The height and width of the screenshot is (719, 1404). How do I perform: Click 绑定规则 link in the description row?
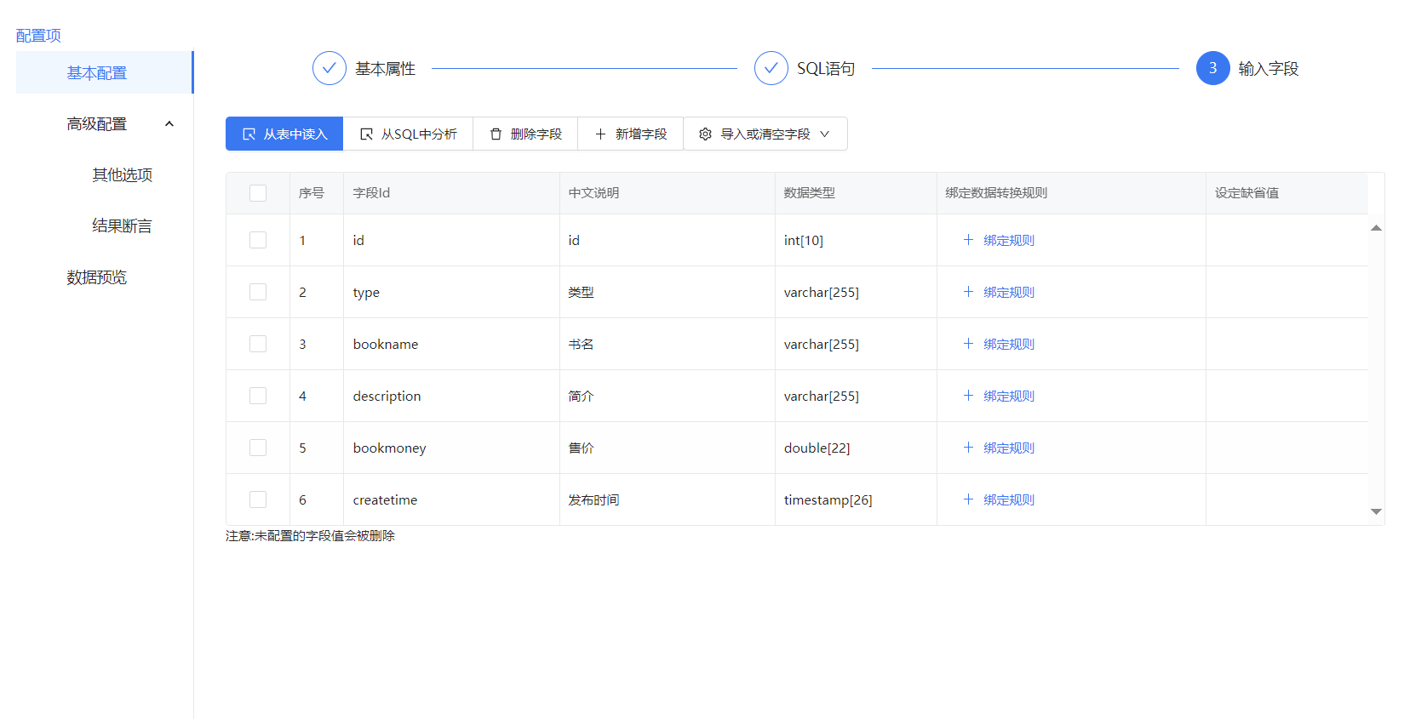pyautogui.click(x=1009, y=396)
